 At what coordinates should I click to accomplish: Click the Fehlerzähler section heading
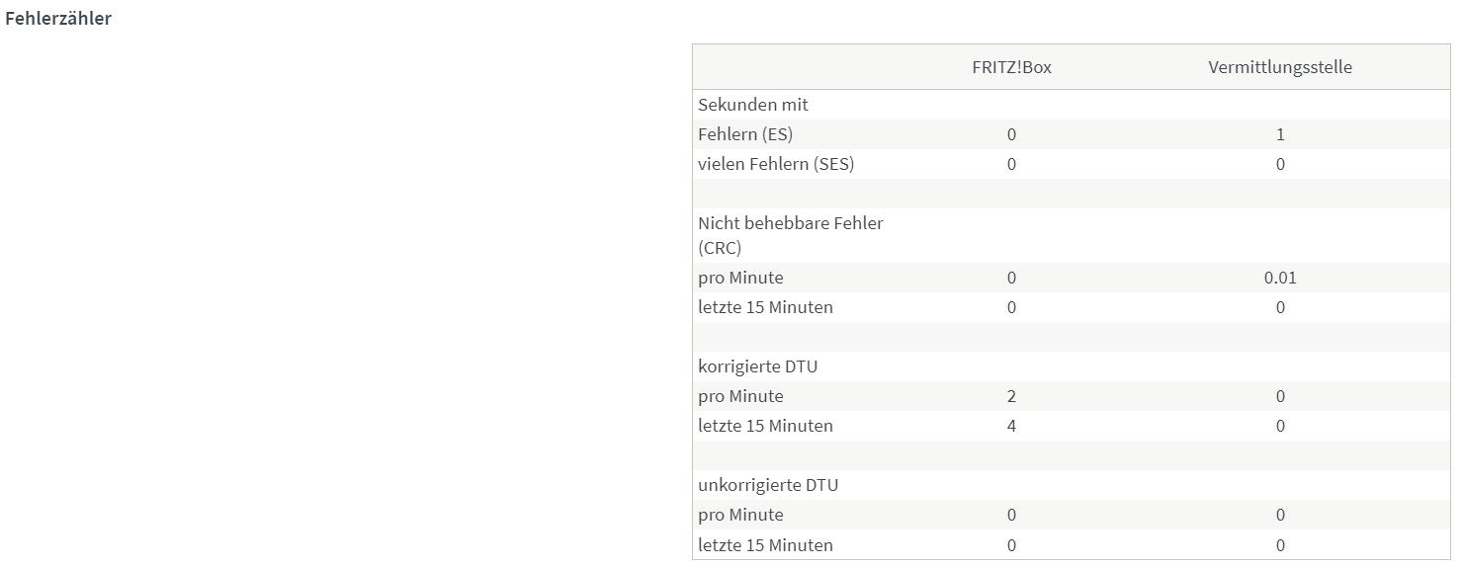tap(58, 19)
